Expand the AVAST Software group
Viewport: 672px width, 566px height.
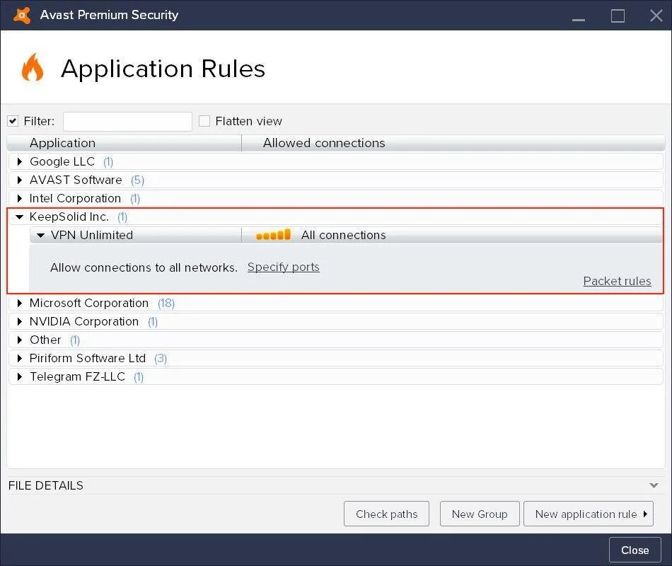click(x=20, y=180)
